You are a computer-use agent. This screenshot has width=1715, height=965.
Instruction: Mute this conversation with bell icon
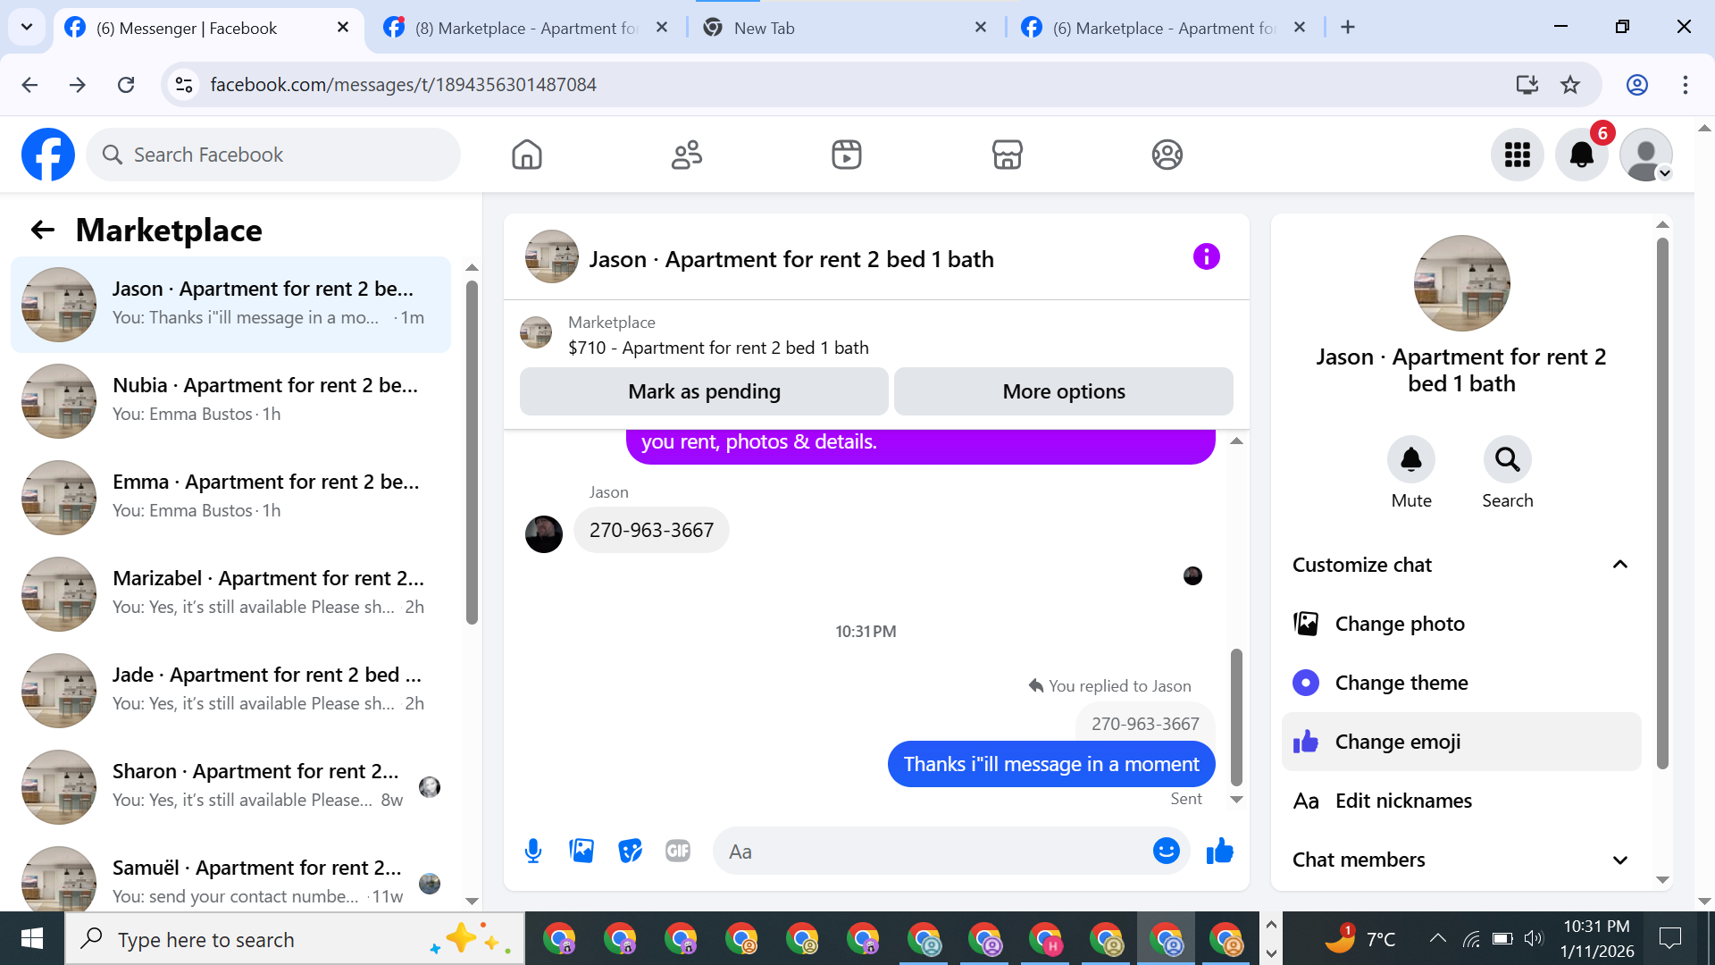(x=1411, y=459)
